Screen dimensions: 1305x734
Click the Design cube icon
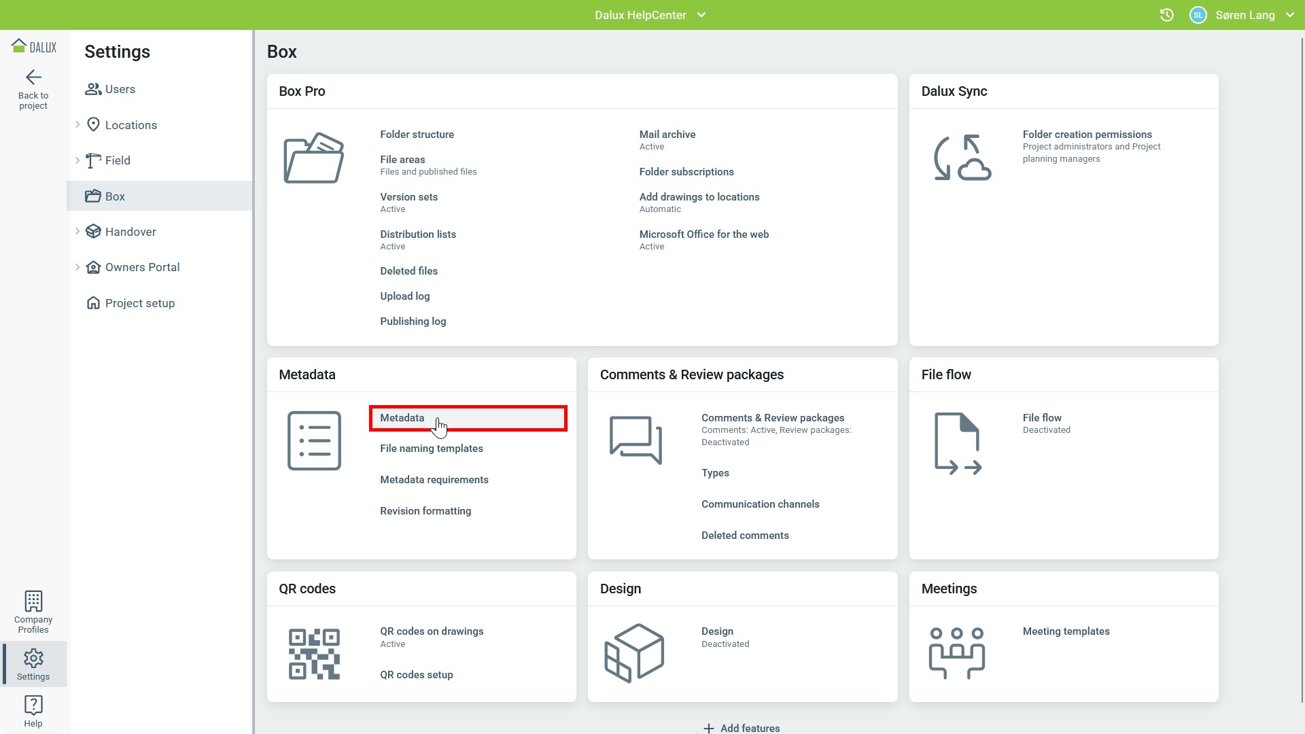(634, 652)
